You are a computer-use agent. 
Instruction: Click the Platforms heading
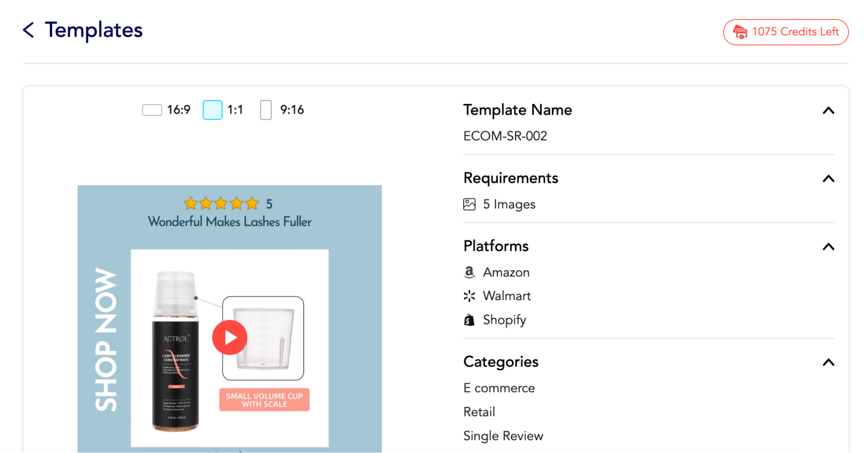(496, 246)
